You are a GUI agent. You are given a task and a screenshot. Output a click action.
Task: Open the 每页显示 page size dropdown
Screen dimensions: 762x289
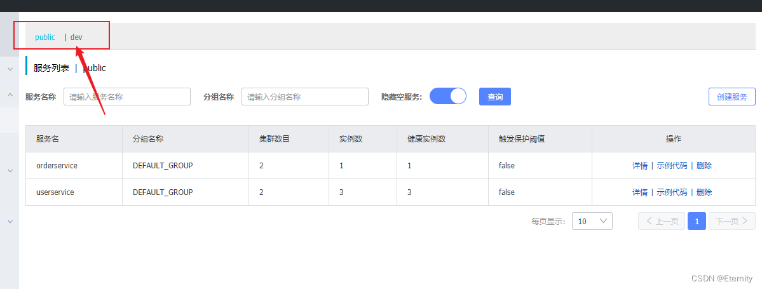592,221
